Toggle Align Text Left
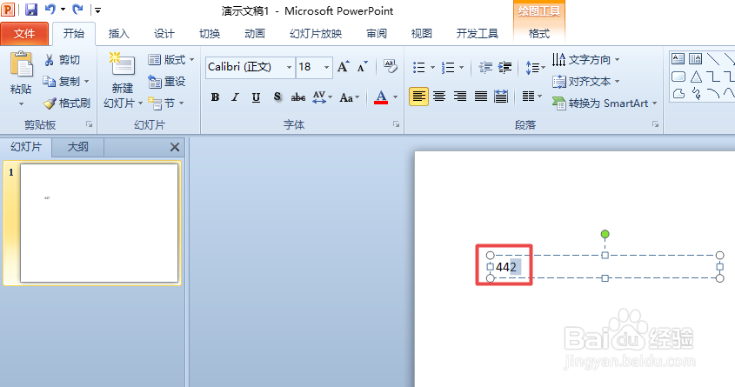Screen dimensions: 735x387 click(418, 97)
